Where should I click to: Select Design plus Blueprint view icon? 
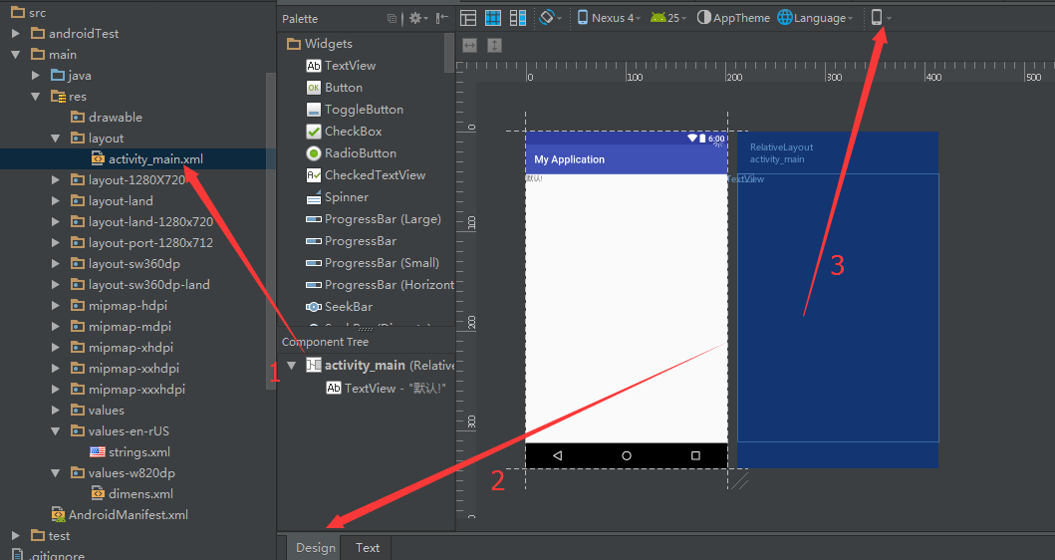pos(518,18)
